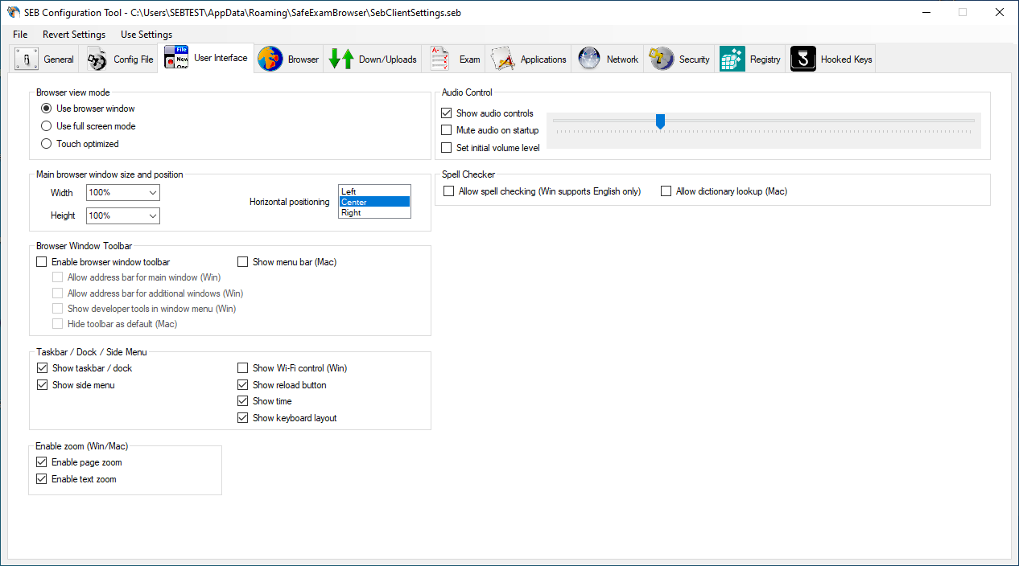The height and width of the screenshot is (566, 1019).
Task: Choose Right horizontal positioning
Action: [374, 212]
